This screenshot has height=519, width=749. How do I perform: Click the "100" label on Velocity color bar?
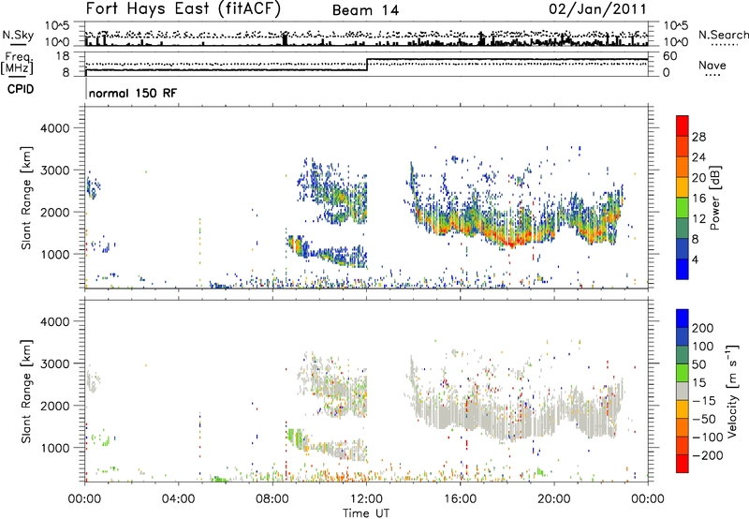click(702, 346)
